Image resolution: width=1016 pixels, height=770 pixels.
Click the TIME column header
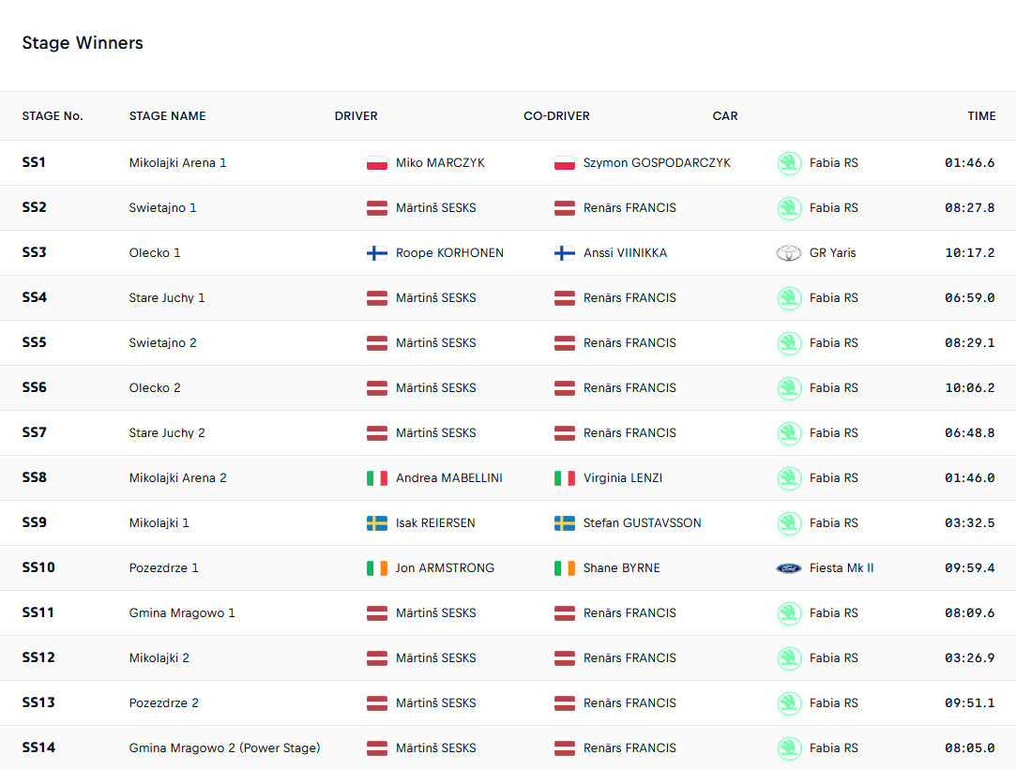pos(981,116)
